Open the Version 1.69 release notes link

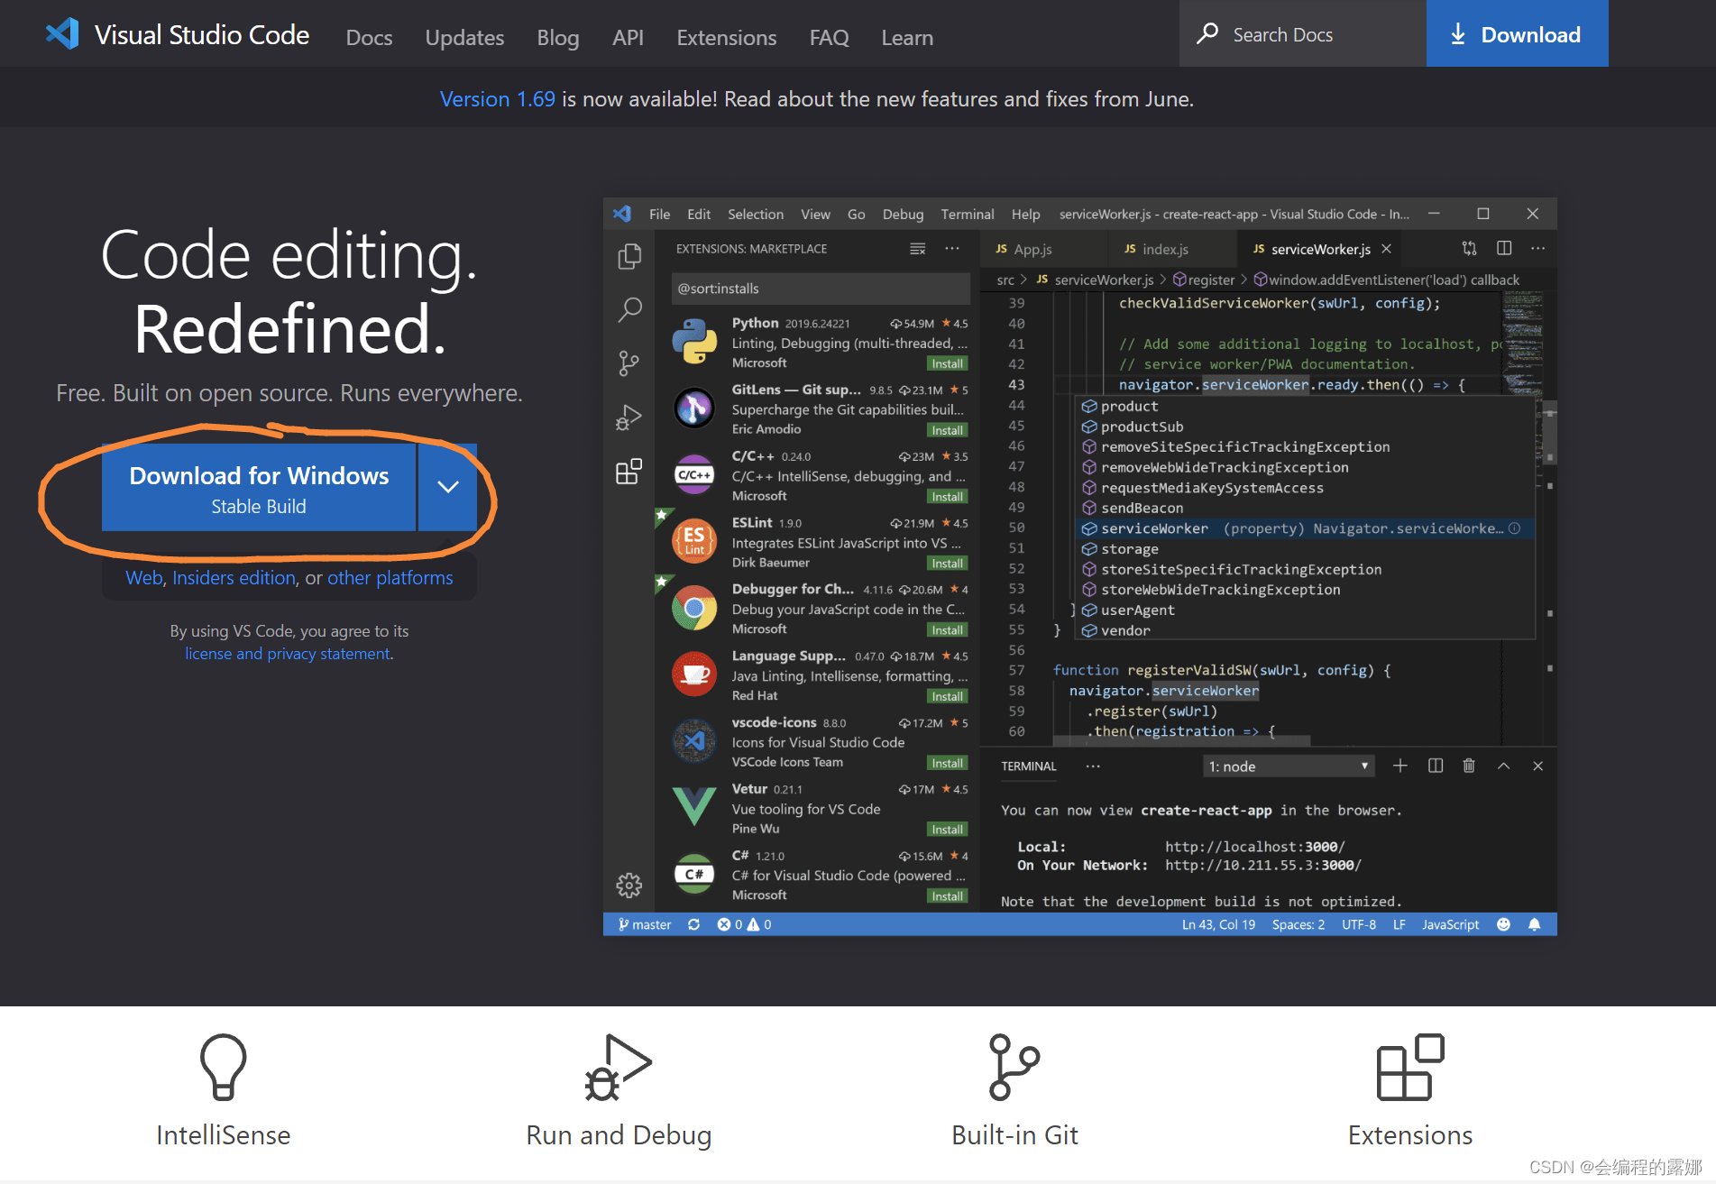coord(498,98)
